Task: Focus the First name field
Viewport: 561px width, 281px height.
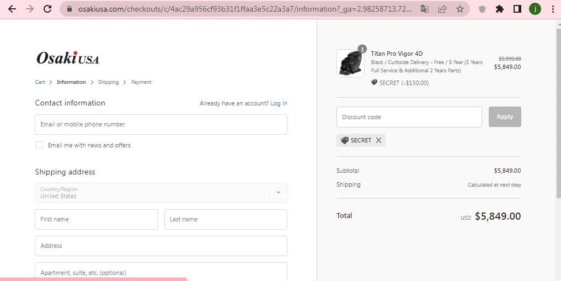Action: [97, 219]
